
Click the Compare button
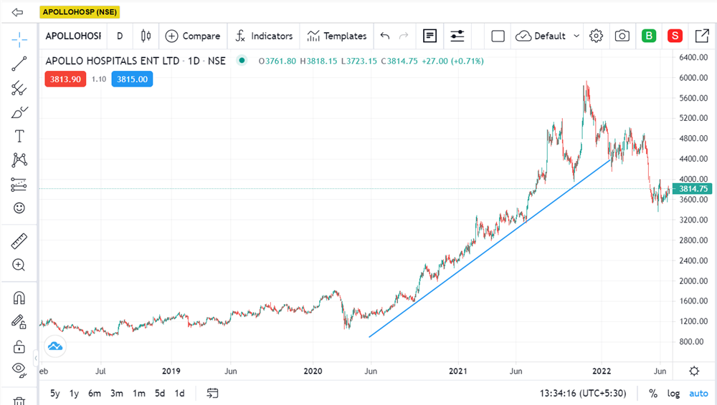(x=192, y=36)
